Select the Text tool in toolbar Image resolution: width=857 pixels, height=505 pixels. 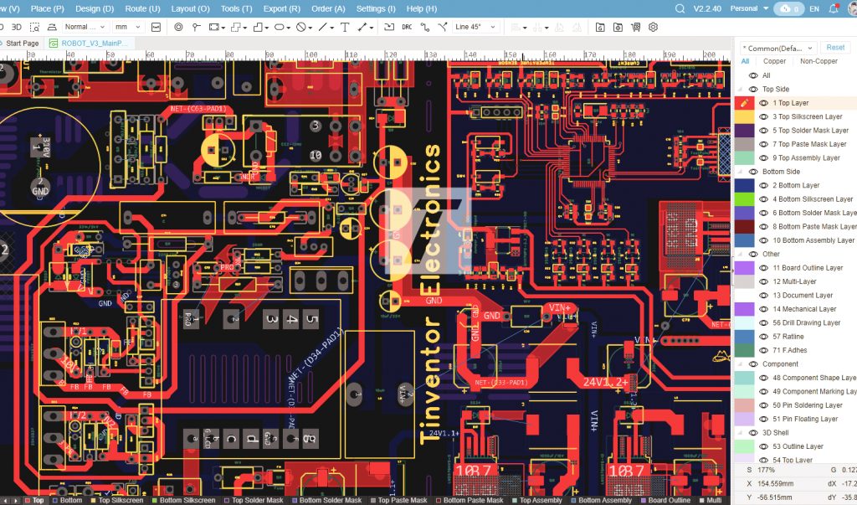[x=344, y=27]
